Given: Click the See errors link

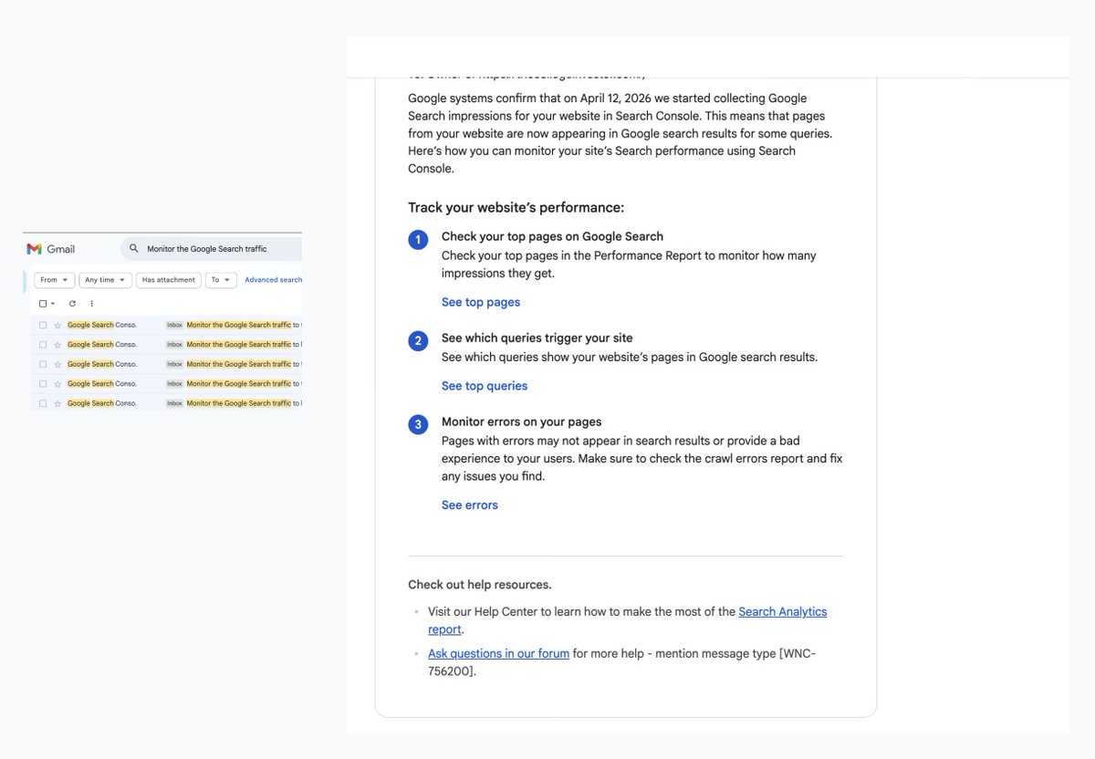Looking at the screenshot, I should [470, 505].
